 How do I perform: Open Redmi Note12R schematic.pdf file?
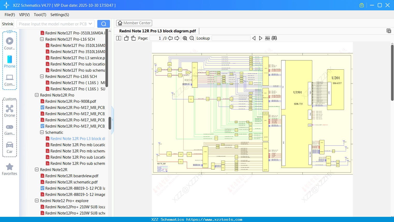pyautogui.click(x=71, y=182)
